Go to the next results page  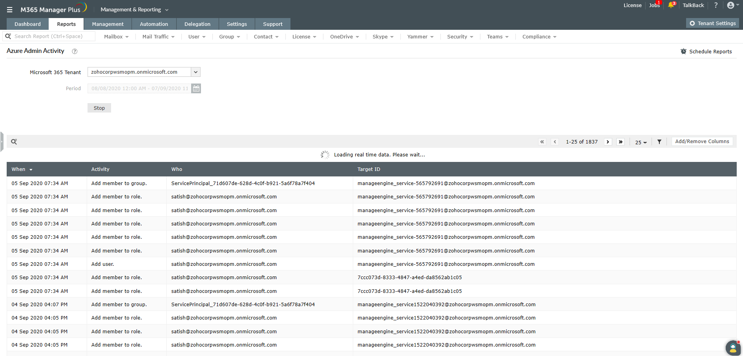coord(608,142)
